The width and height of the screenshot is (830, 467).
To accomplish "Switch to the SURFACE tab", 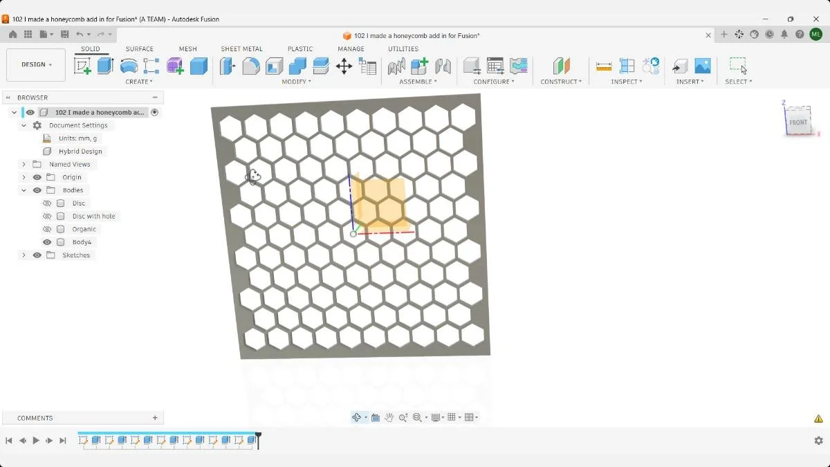I will [x=140, y=49].
